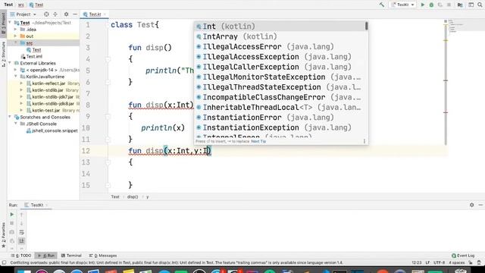Viewport: 485px width, 273px height.
Task: Expand the .idea folder
Action: [15, 30]
